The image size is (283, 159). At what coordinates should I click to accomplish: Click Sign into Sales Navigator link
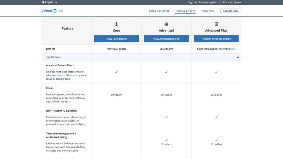[202, 2]
